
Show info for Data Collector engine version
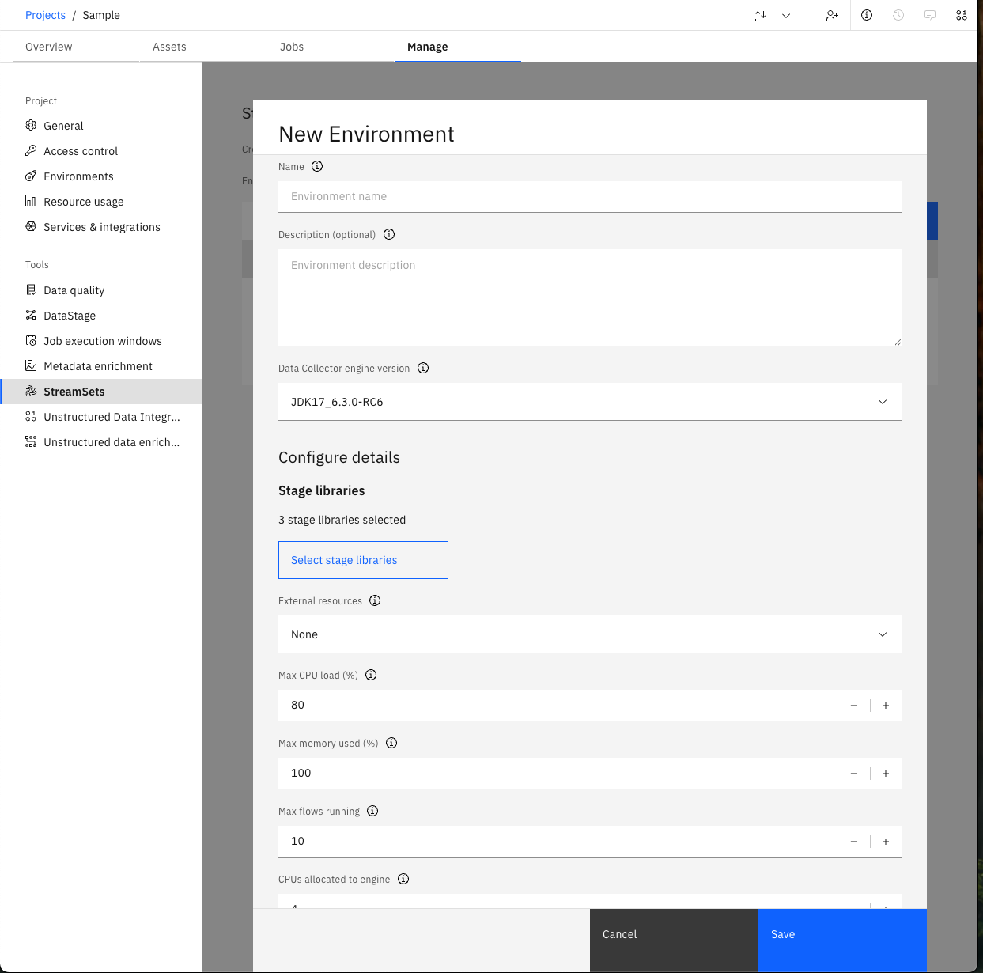[423, 368]
